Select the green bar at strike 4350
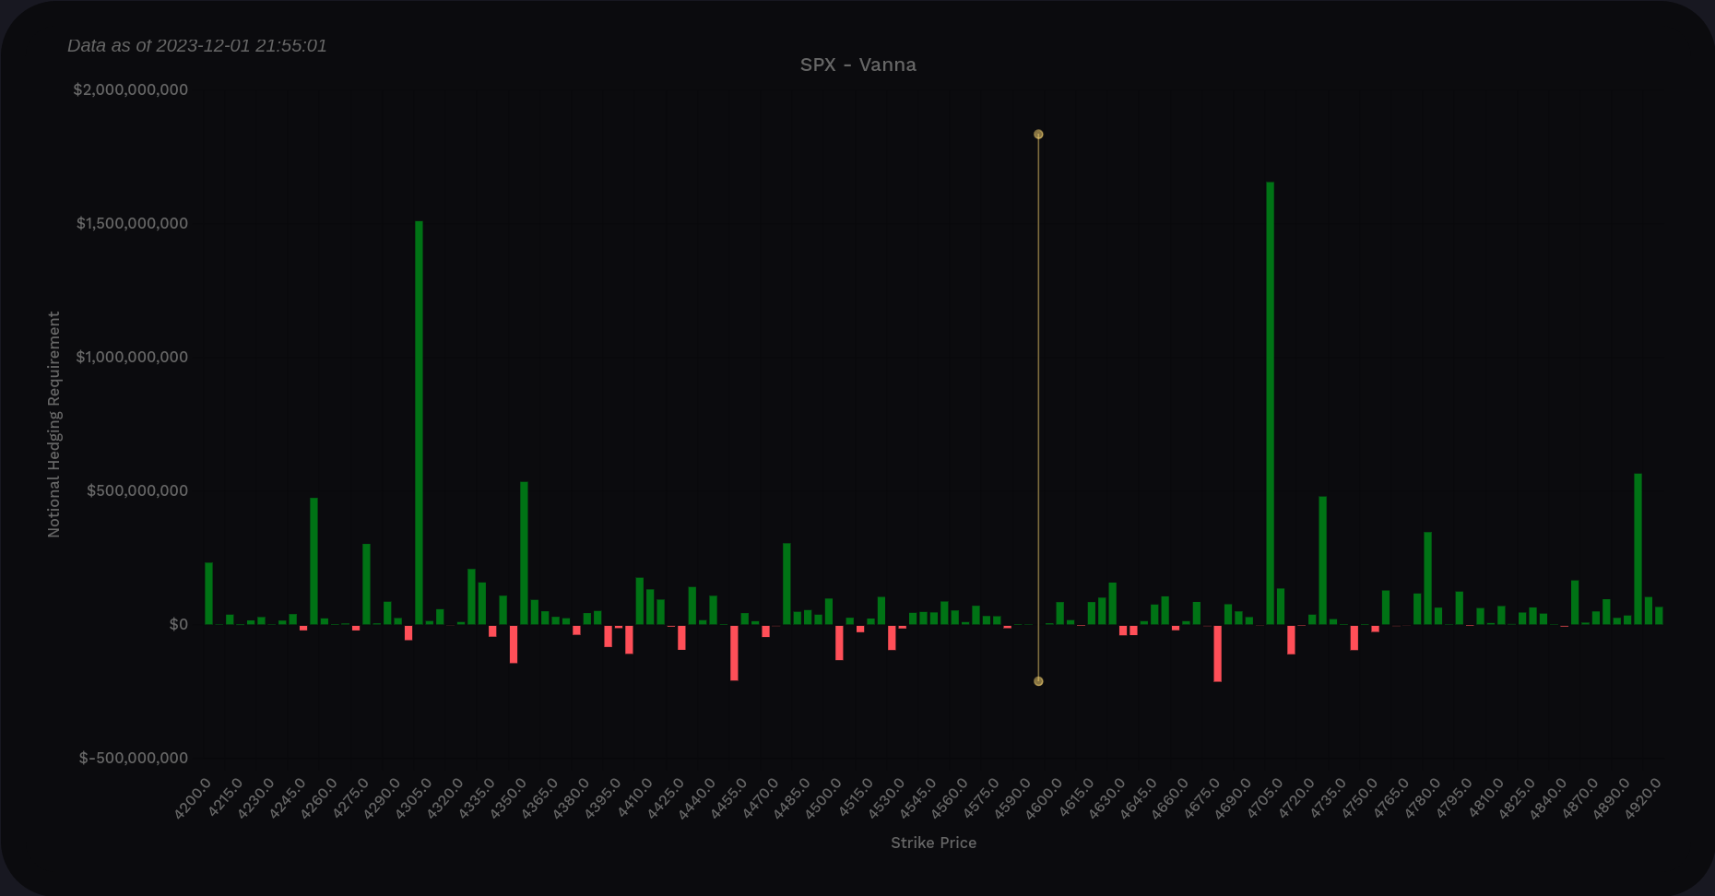1715x896 pixels. (x=524, y=553)
